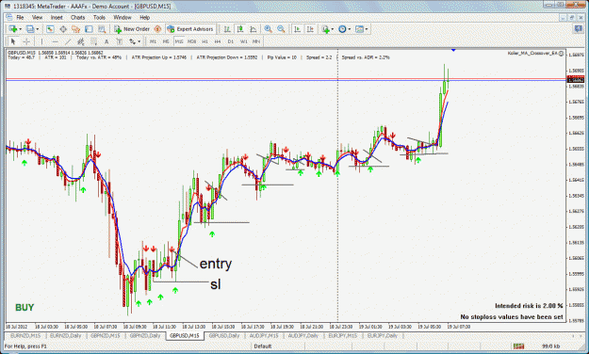This screenshot has height=354, width=589.
Task: Switch to the GBPNZD,Daily chart tab
Action: pyautogui.click(x=145, y=335)
